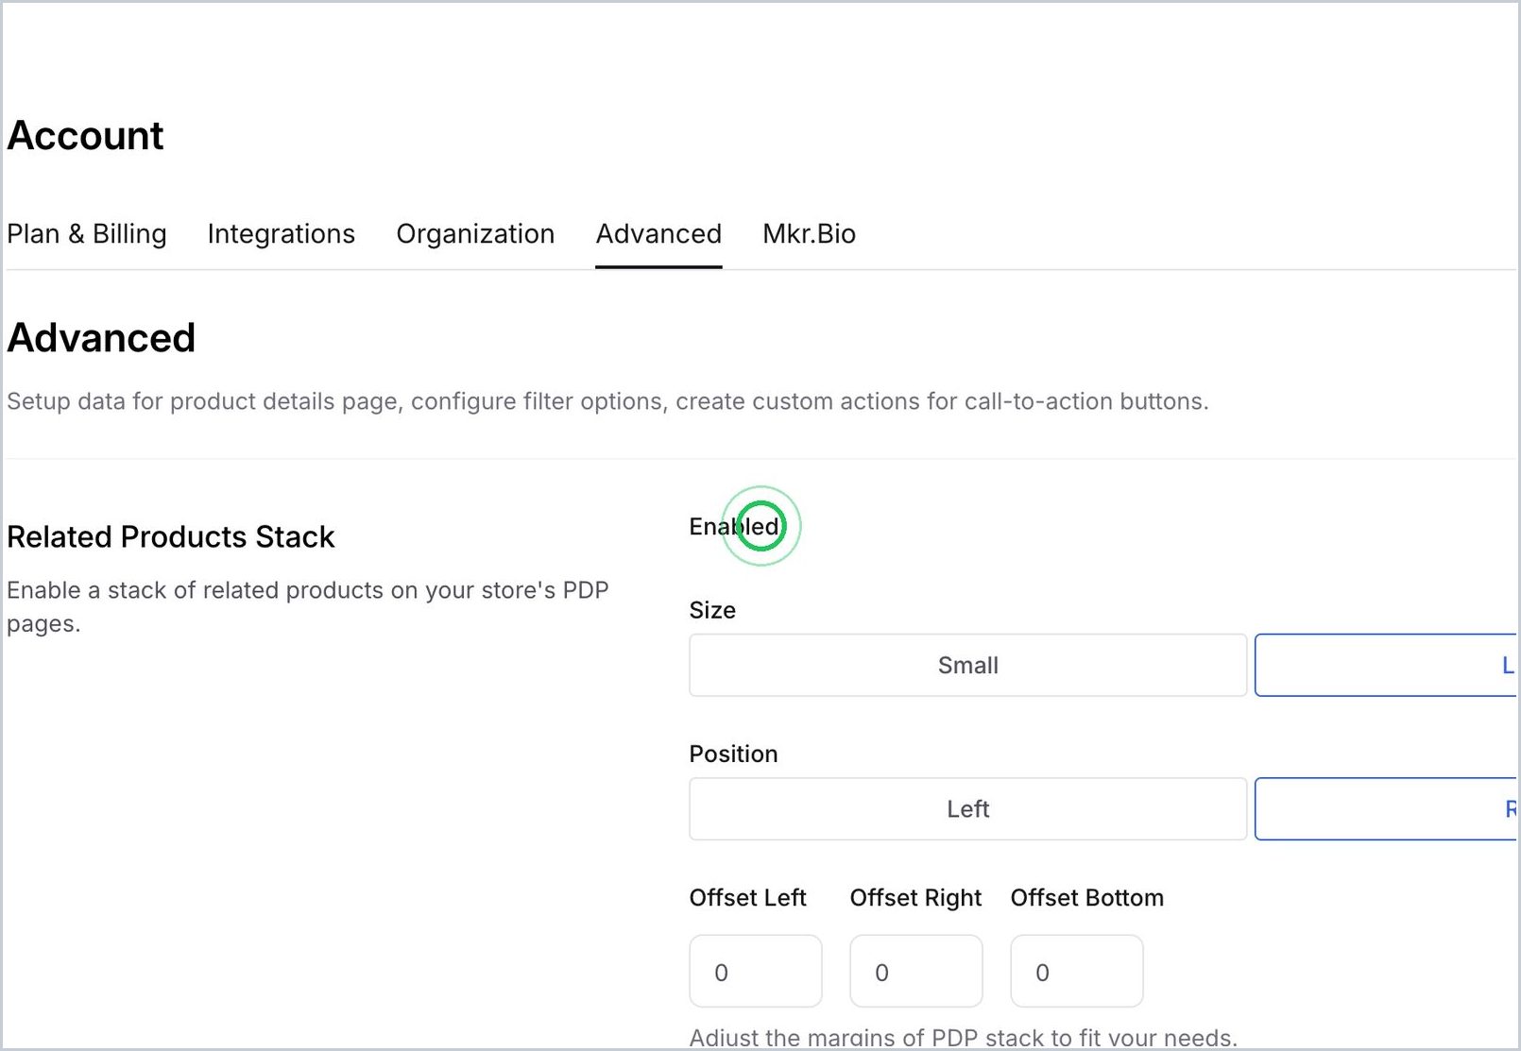Viewport: 1521px width, 1051px height.
Task: Click the Offset Bottom input field
Action: tap(1077, 971)
